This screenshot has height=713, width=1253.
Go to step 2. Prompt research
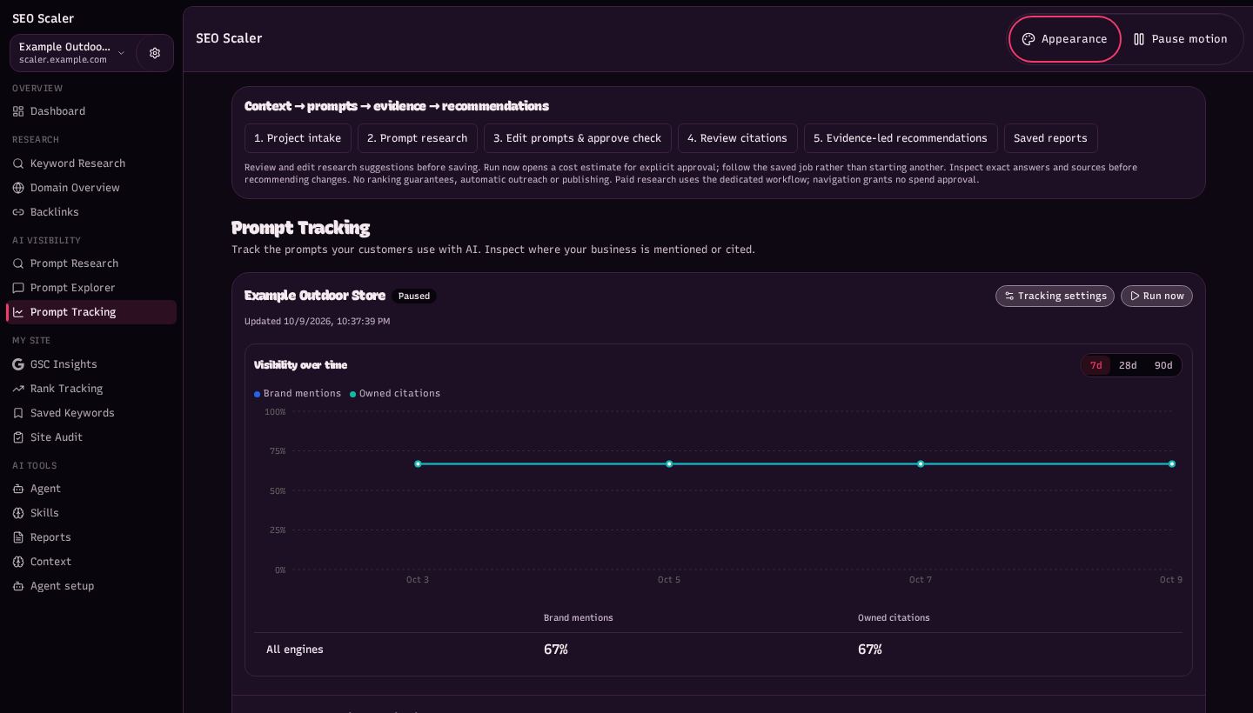click(418, 138)
